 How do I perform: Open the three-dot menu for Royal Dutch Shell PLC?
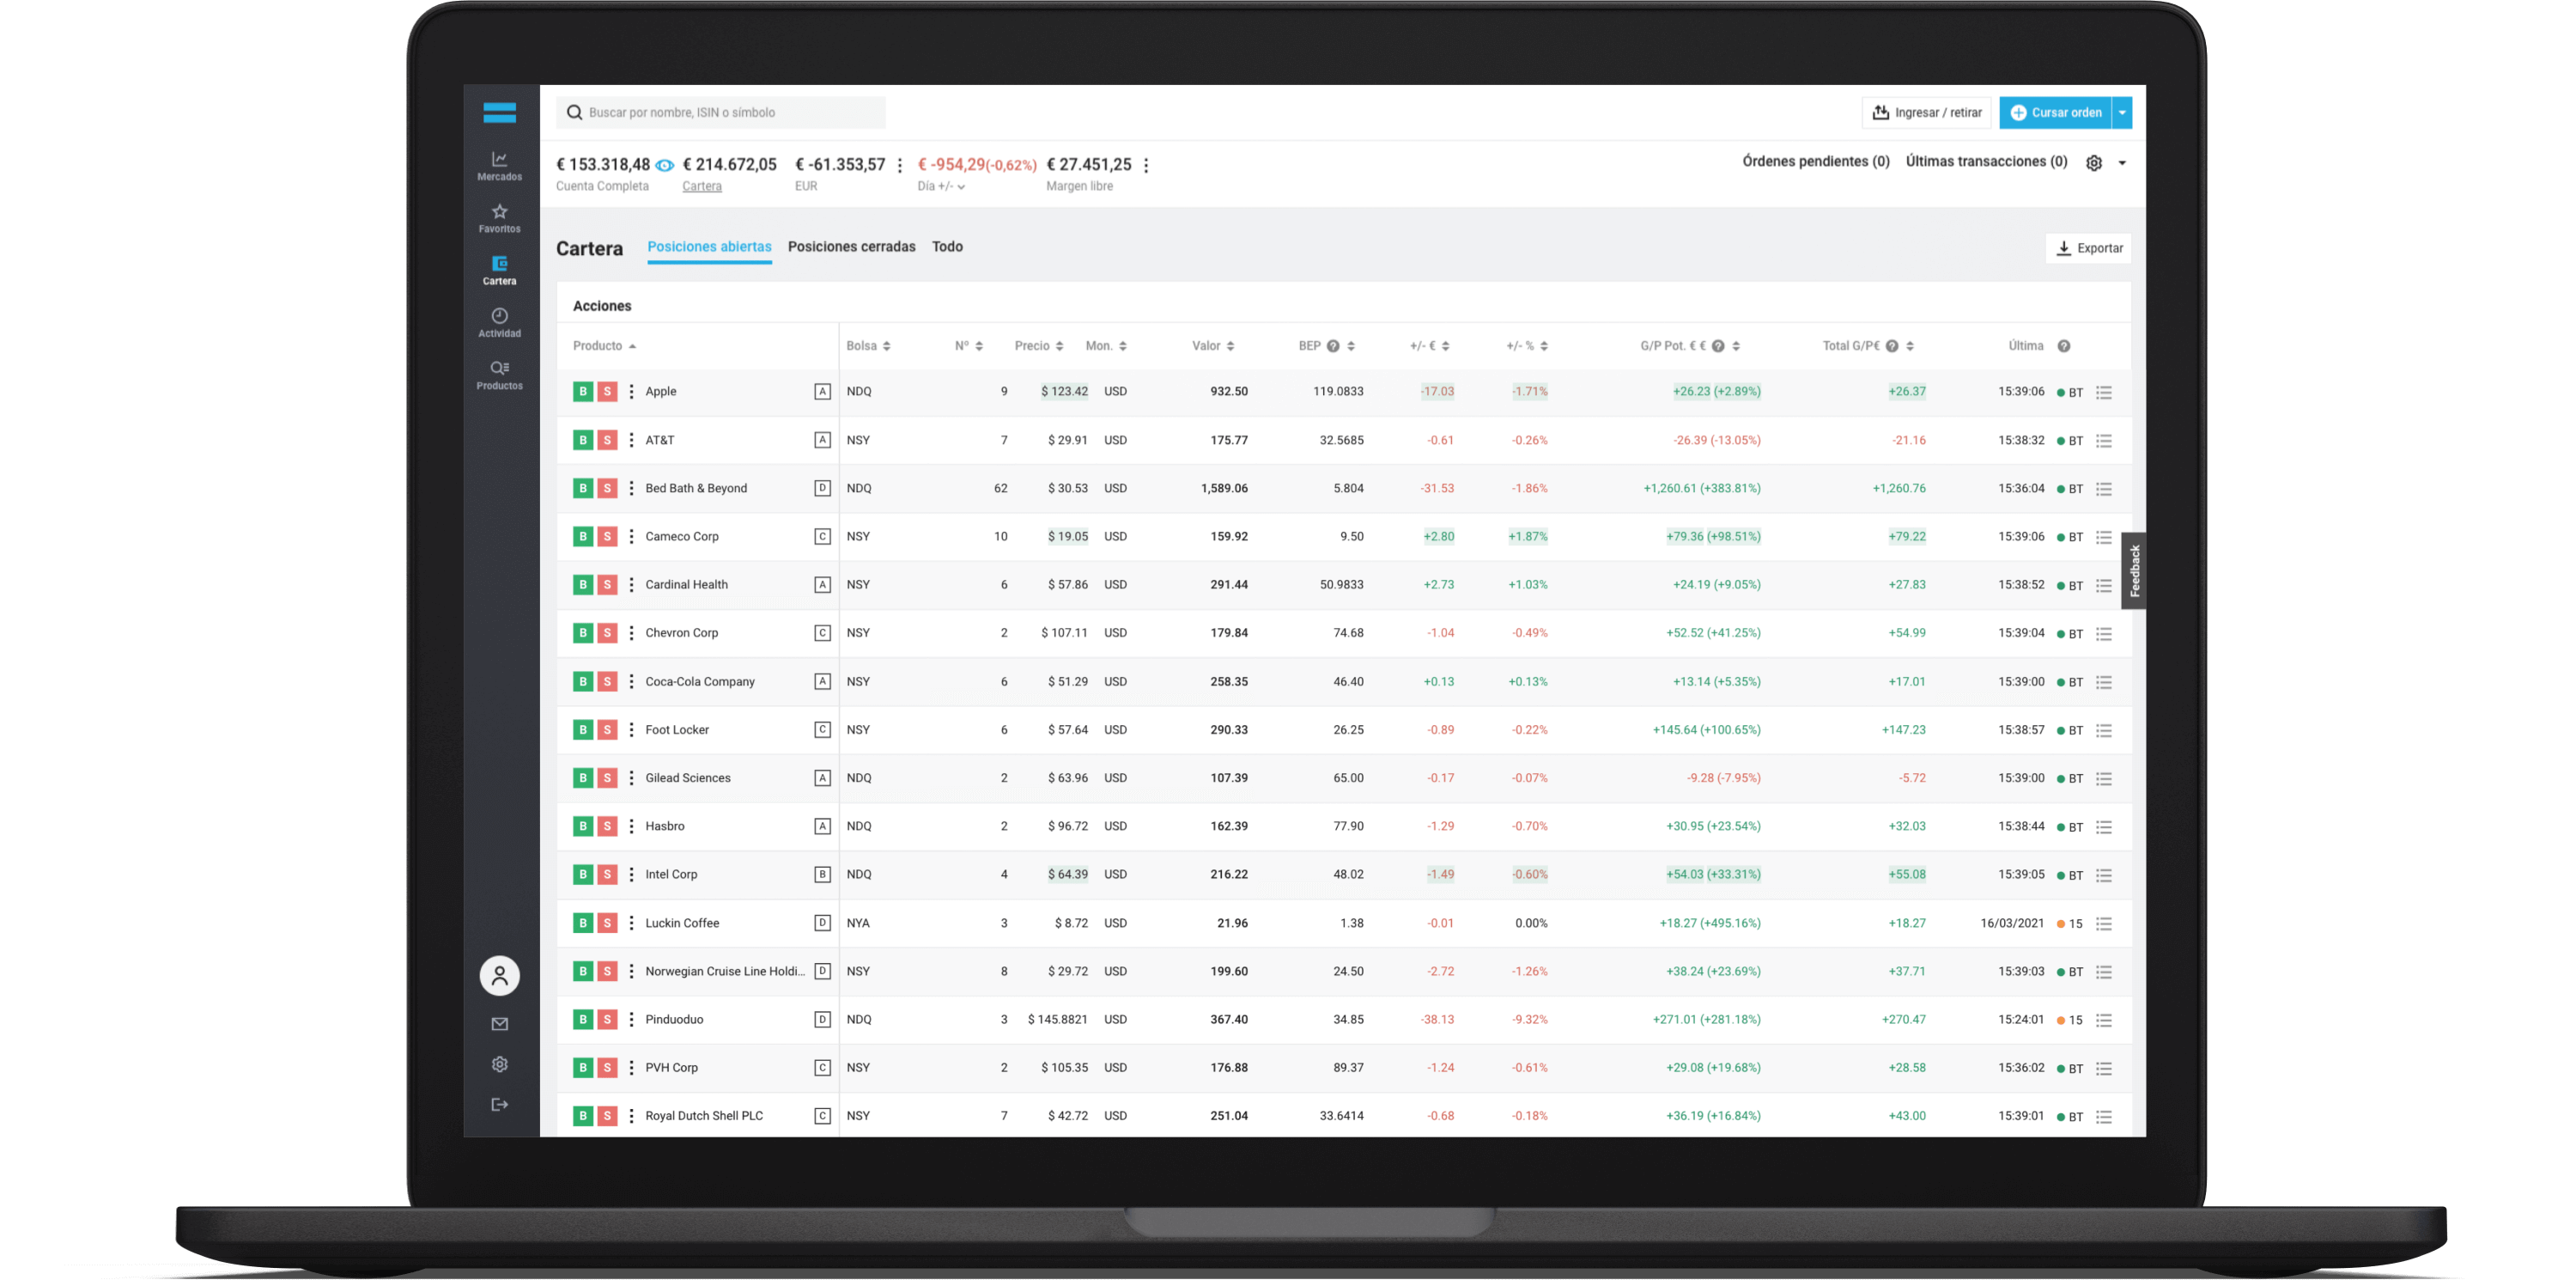[631, 1115]
